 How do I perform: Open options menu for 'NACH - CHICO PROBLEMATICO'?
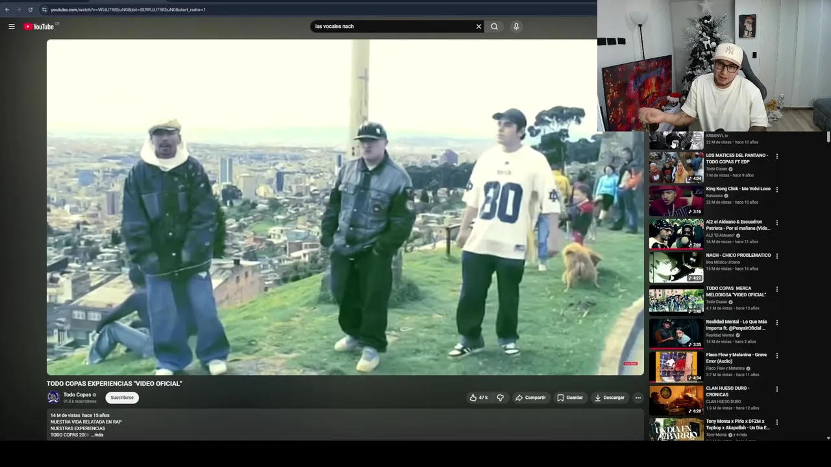point(776,256)
